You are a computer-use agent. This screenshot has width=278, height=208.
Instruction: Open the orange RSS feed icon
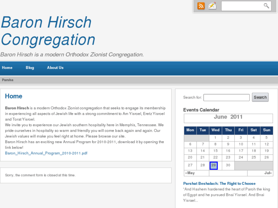click(201, 6)
